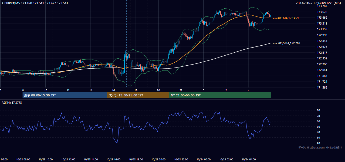Click the 200 SMA 172.769 label

pos(286,43)
